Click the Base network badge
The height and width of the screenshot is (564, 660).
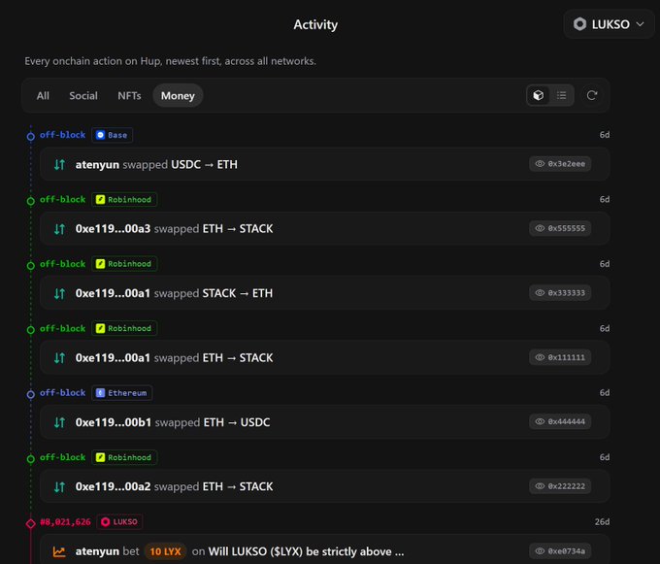point(112,135)
